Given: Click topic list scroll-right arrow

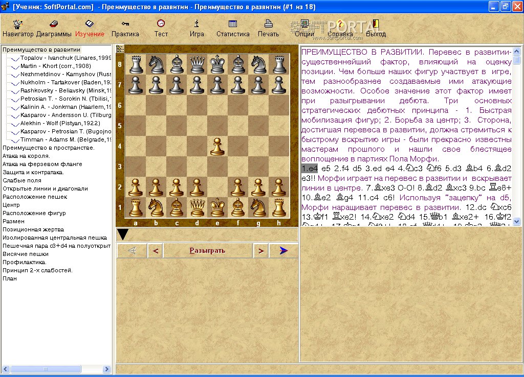Looking at the screenshot, I should click(106, 369).
